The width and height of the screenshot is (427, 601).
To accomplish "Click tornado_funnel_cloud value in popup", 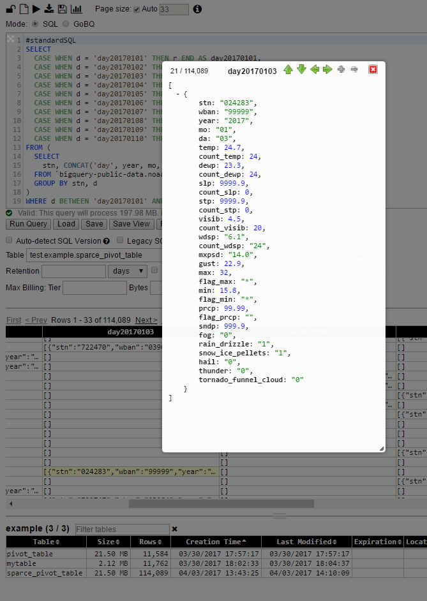I will pos(297,380).
